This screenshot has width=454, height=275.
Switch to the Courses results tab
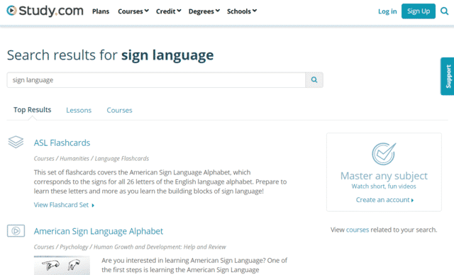(x=119, y=110)
